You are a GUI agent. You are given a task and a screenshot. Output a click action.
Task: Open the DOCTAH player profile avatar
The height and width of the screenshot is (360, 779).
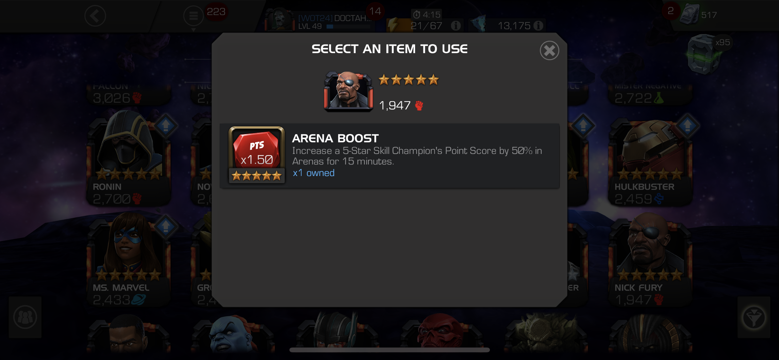[x=280, y=19]
